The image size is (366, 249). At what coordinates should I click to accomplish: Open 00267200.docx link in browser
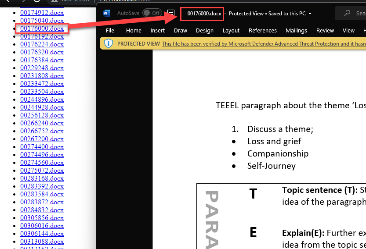42,139
